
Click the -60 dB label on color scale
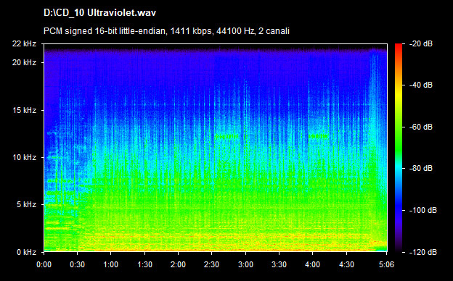coord(420,127)
